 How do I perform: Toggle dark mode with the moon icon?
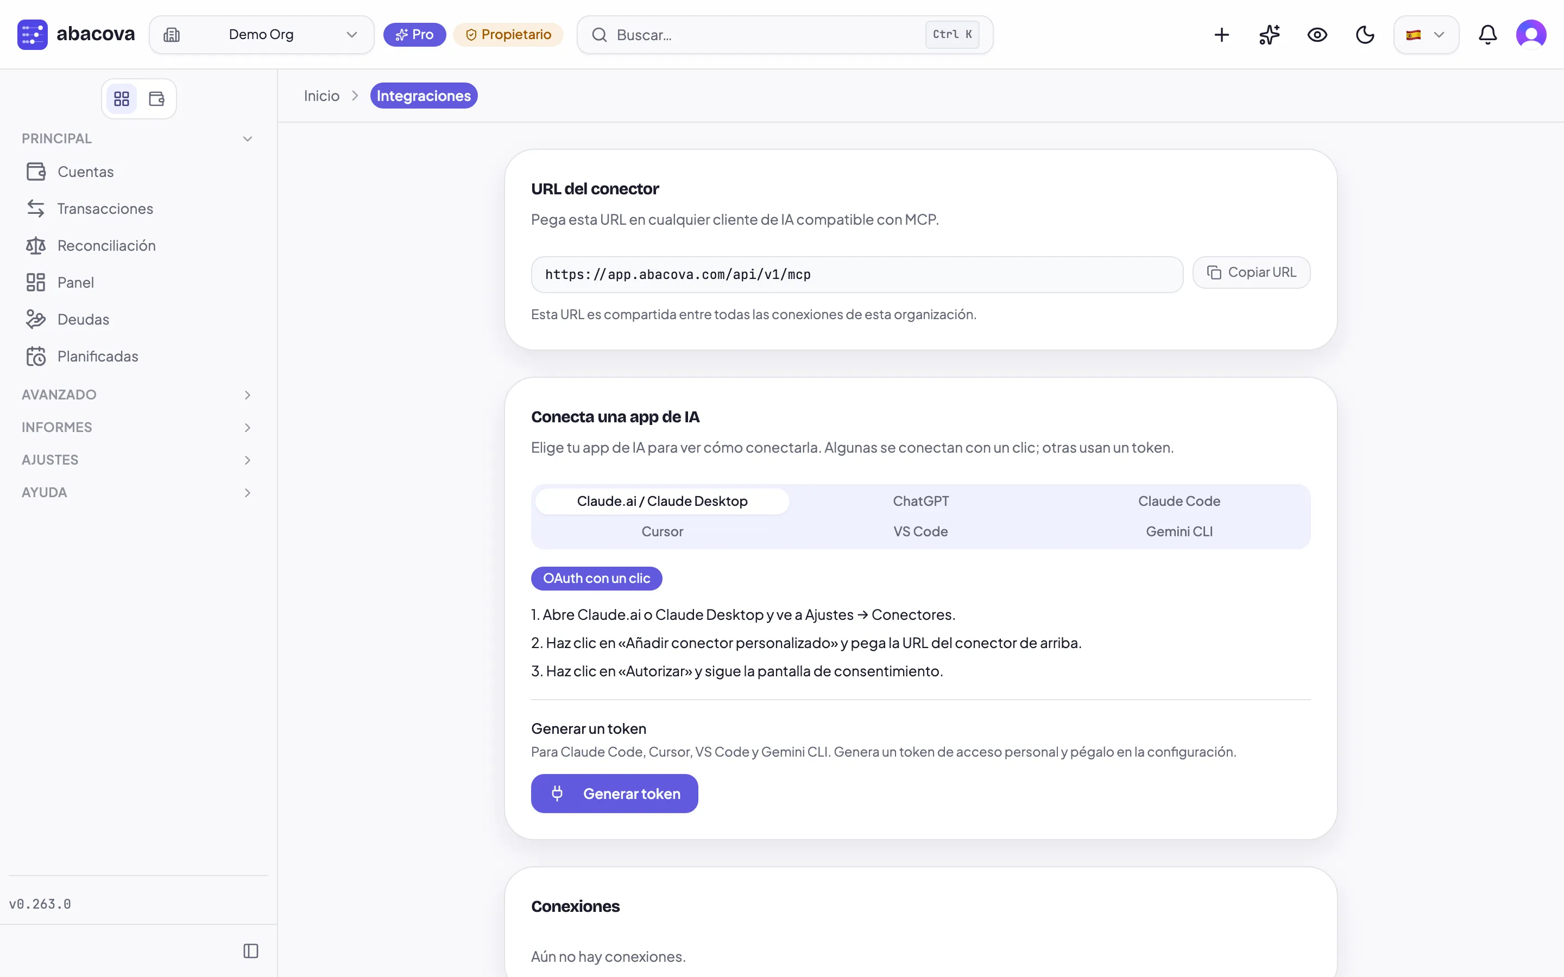pos(1365,35)
